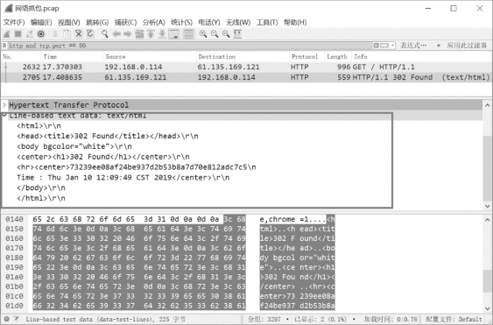The image size is (493, 325).
Task: Open the 工具(T) menu
Action: (267, 22)
